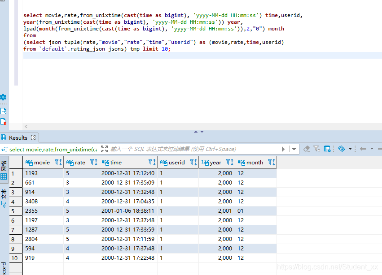Click the word 'json_tuple' in the SQL editor
The height and width of the screenshot is (275, 382).
[64, 42]
